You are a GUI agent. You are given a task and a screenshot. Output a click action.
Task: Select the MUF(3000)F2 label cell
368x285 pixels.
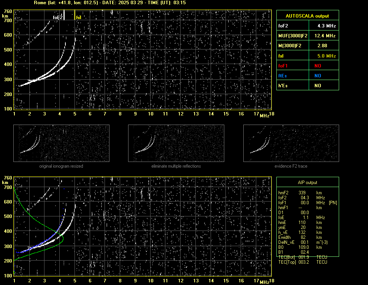(293, 35)
